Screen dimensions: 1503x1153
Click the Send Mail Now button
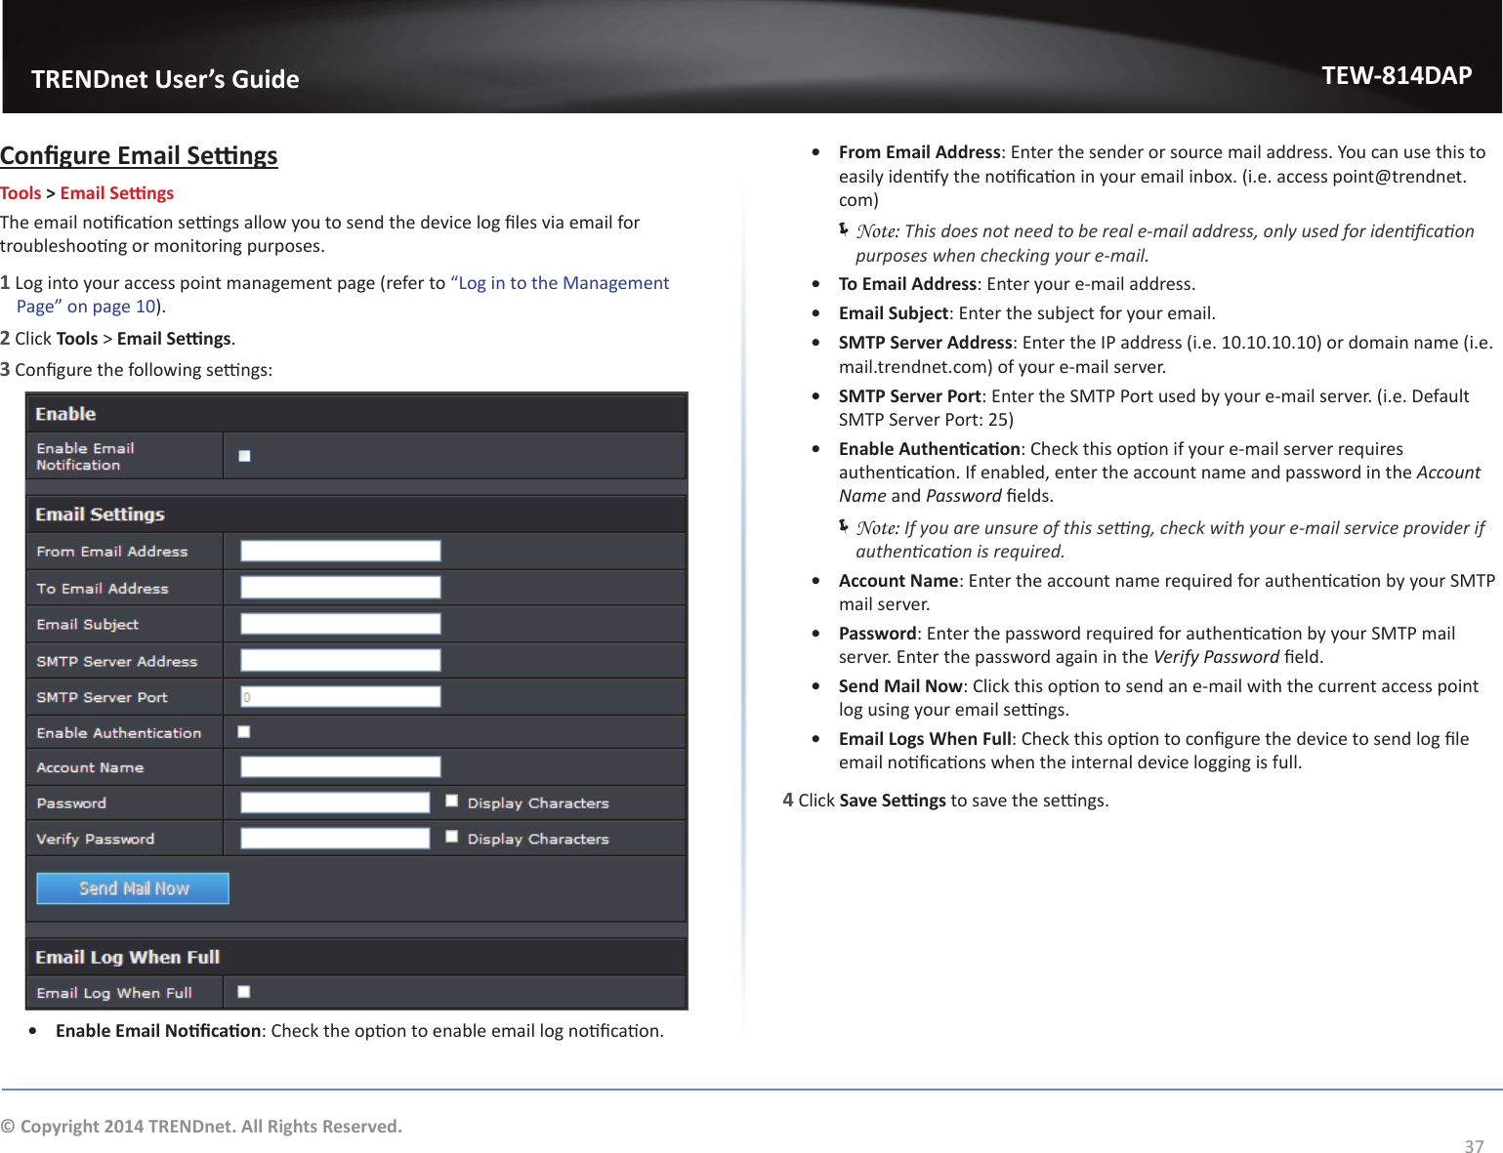[133, 888]
